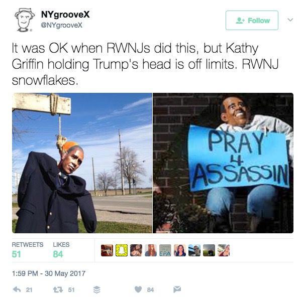This screenshot has height=298, width=302.
Task: Follow NYgrooveX with the Follow button
Action: [x=252, y=21]
